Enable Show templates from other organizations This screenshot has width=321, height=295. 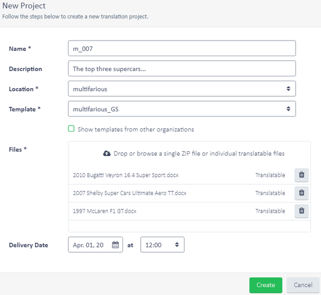pyautogui.click(x=71, y=129)
